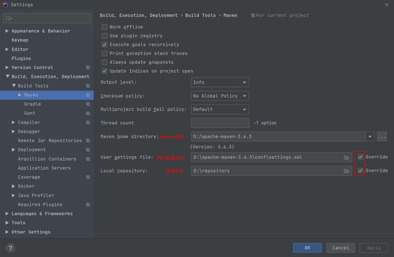Image resolution: width=394 pixels, height=257 pixels.
Task: Click the Maven home browse ellipsis button
Action: (382, 137)
